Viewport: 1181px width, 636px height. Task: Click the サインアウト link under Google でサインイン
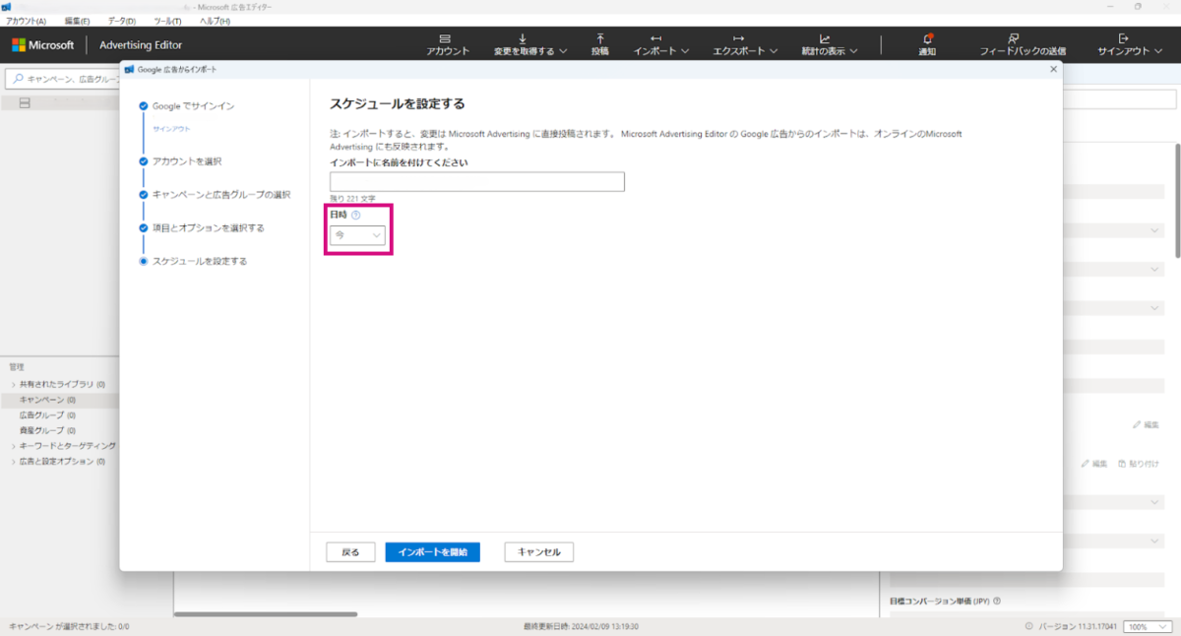click(x=171, y=129)
